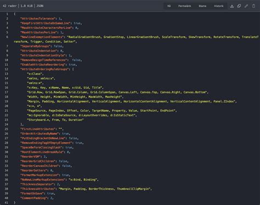Click the "x:Class" string on line 13
Viewport: 260px width, 205px height.
pyautogui.click(x=35, y=74)
